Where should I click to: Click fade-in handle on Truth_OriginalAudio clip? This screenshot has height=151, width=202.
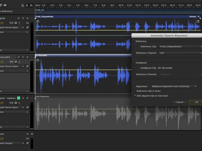click(x=38, y=21)
